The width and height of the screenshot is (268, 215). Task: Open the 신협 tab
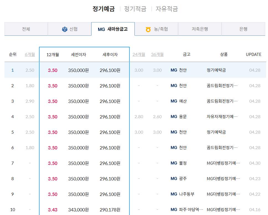click(70, 29)
